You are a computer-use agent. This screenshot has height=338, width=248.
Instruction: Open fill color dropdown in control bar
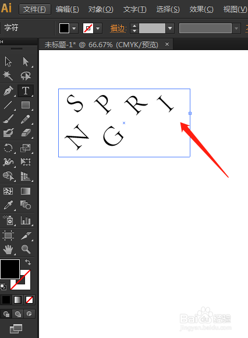(x=74, y=28)
